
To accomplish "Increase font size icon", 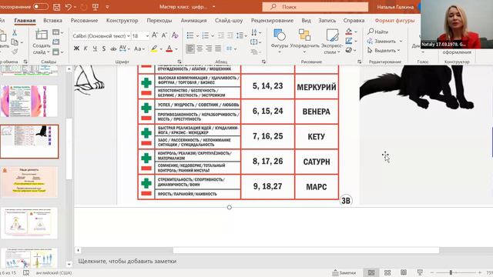I will (155, 35).
